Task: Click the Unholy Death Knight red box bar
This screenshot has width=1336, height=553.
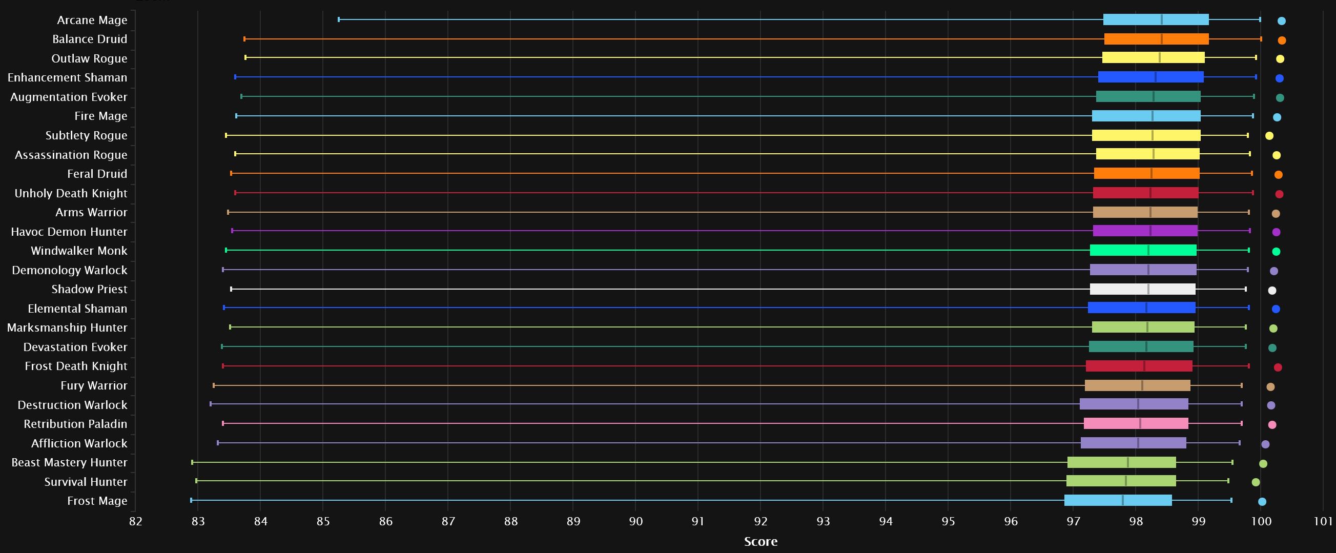Action: [x=1145, y=193]
